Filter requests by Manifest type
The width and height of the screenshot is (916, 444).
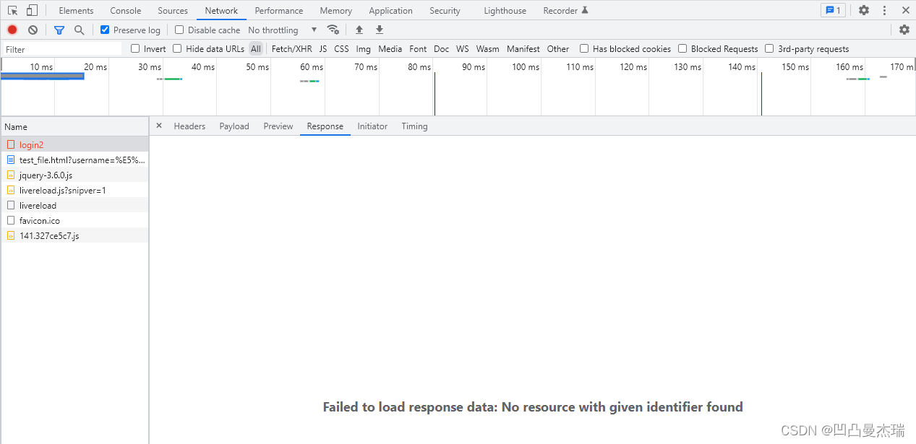coord(523,49)
